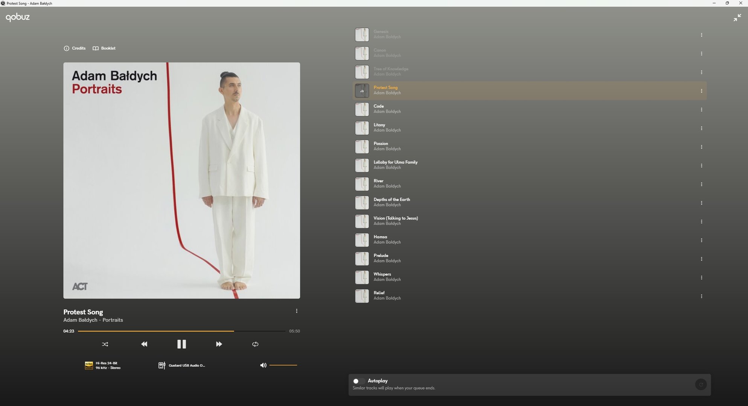This screenshot has width=748, height=406.
Task: Open more options for Whispers track
Action: click(701, 277)
